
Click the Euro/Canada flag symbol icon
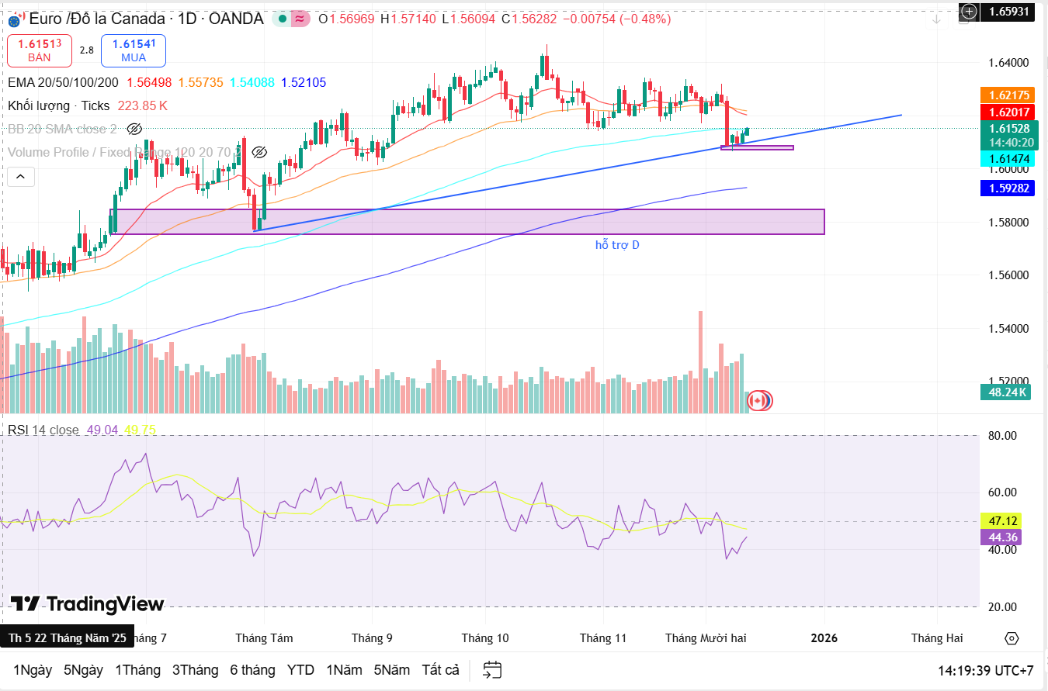click(14, 19)
